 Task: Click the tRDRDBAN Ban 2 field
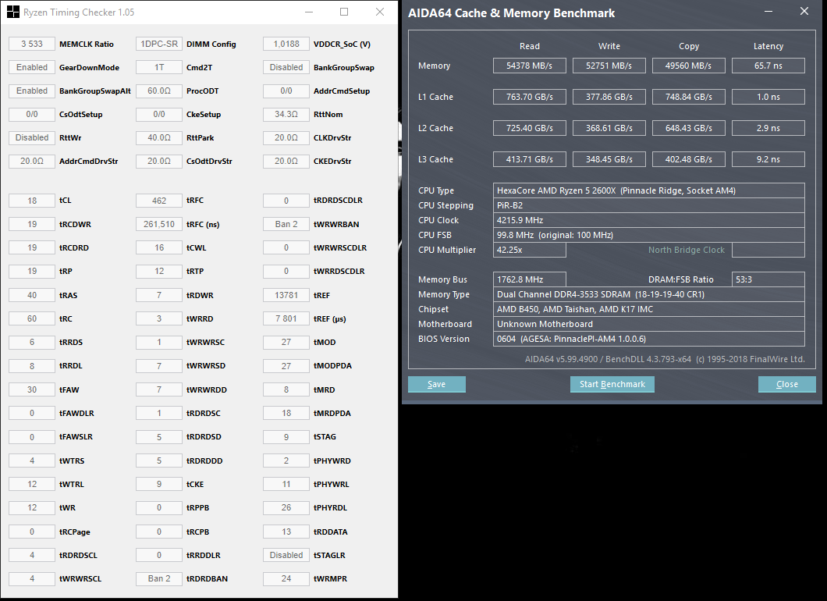click(158, 578)
